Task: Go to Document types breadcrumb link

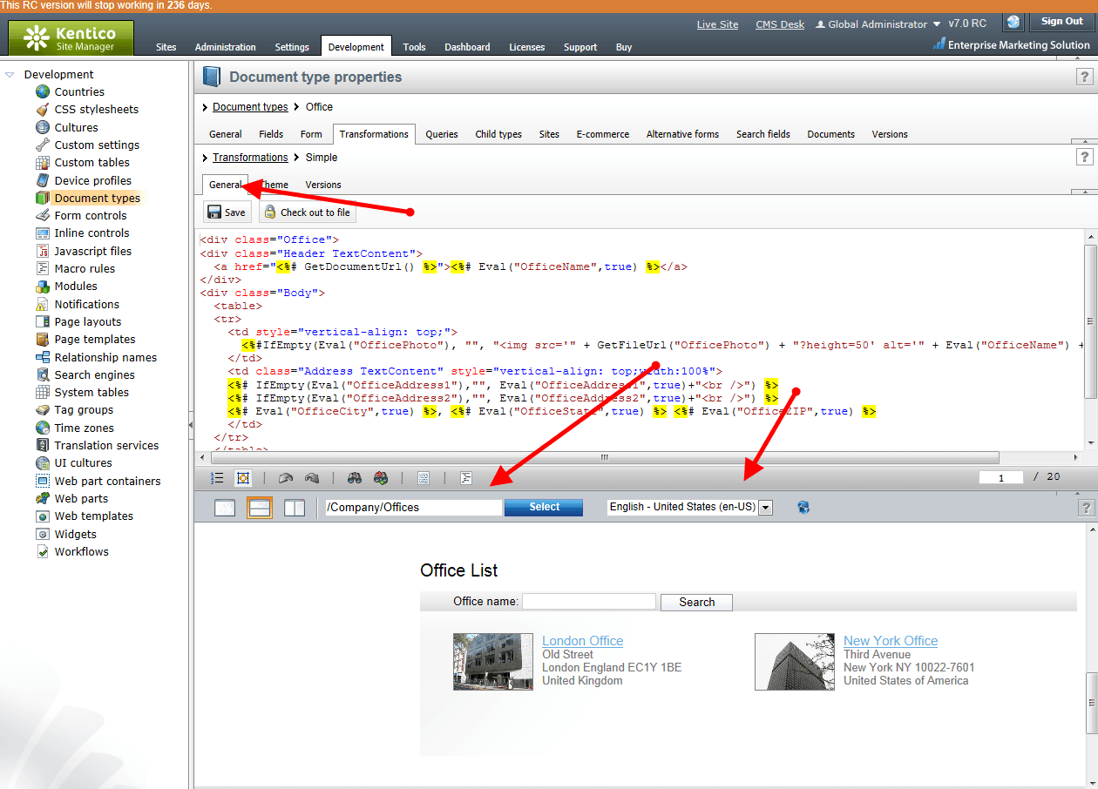Action: pyautogui.click(x=250, y=107)
